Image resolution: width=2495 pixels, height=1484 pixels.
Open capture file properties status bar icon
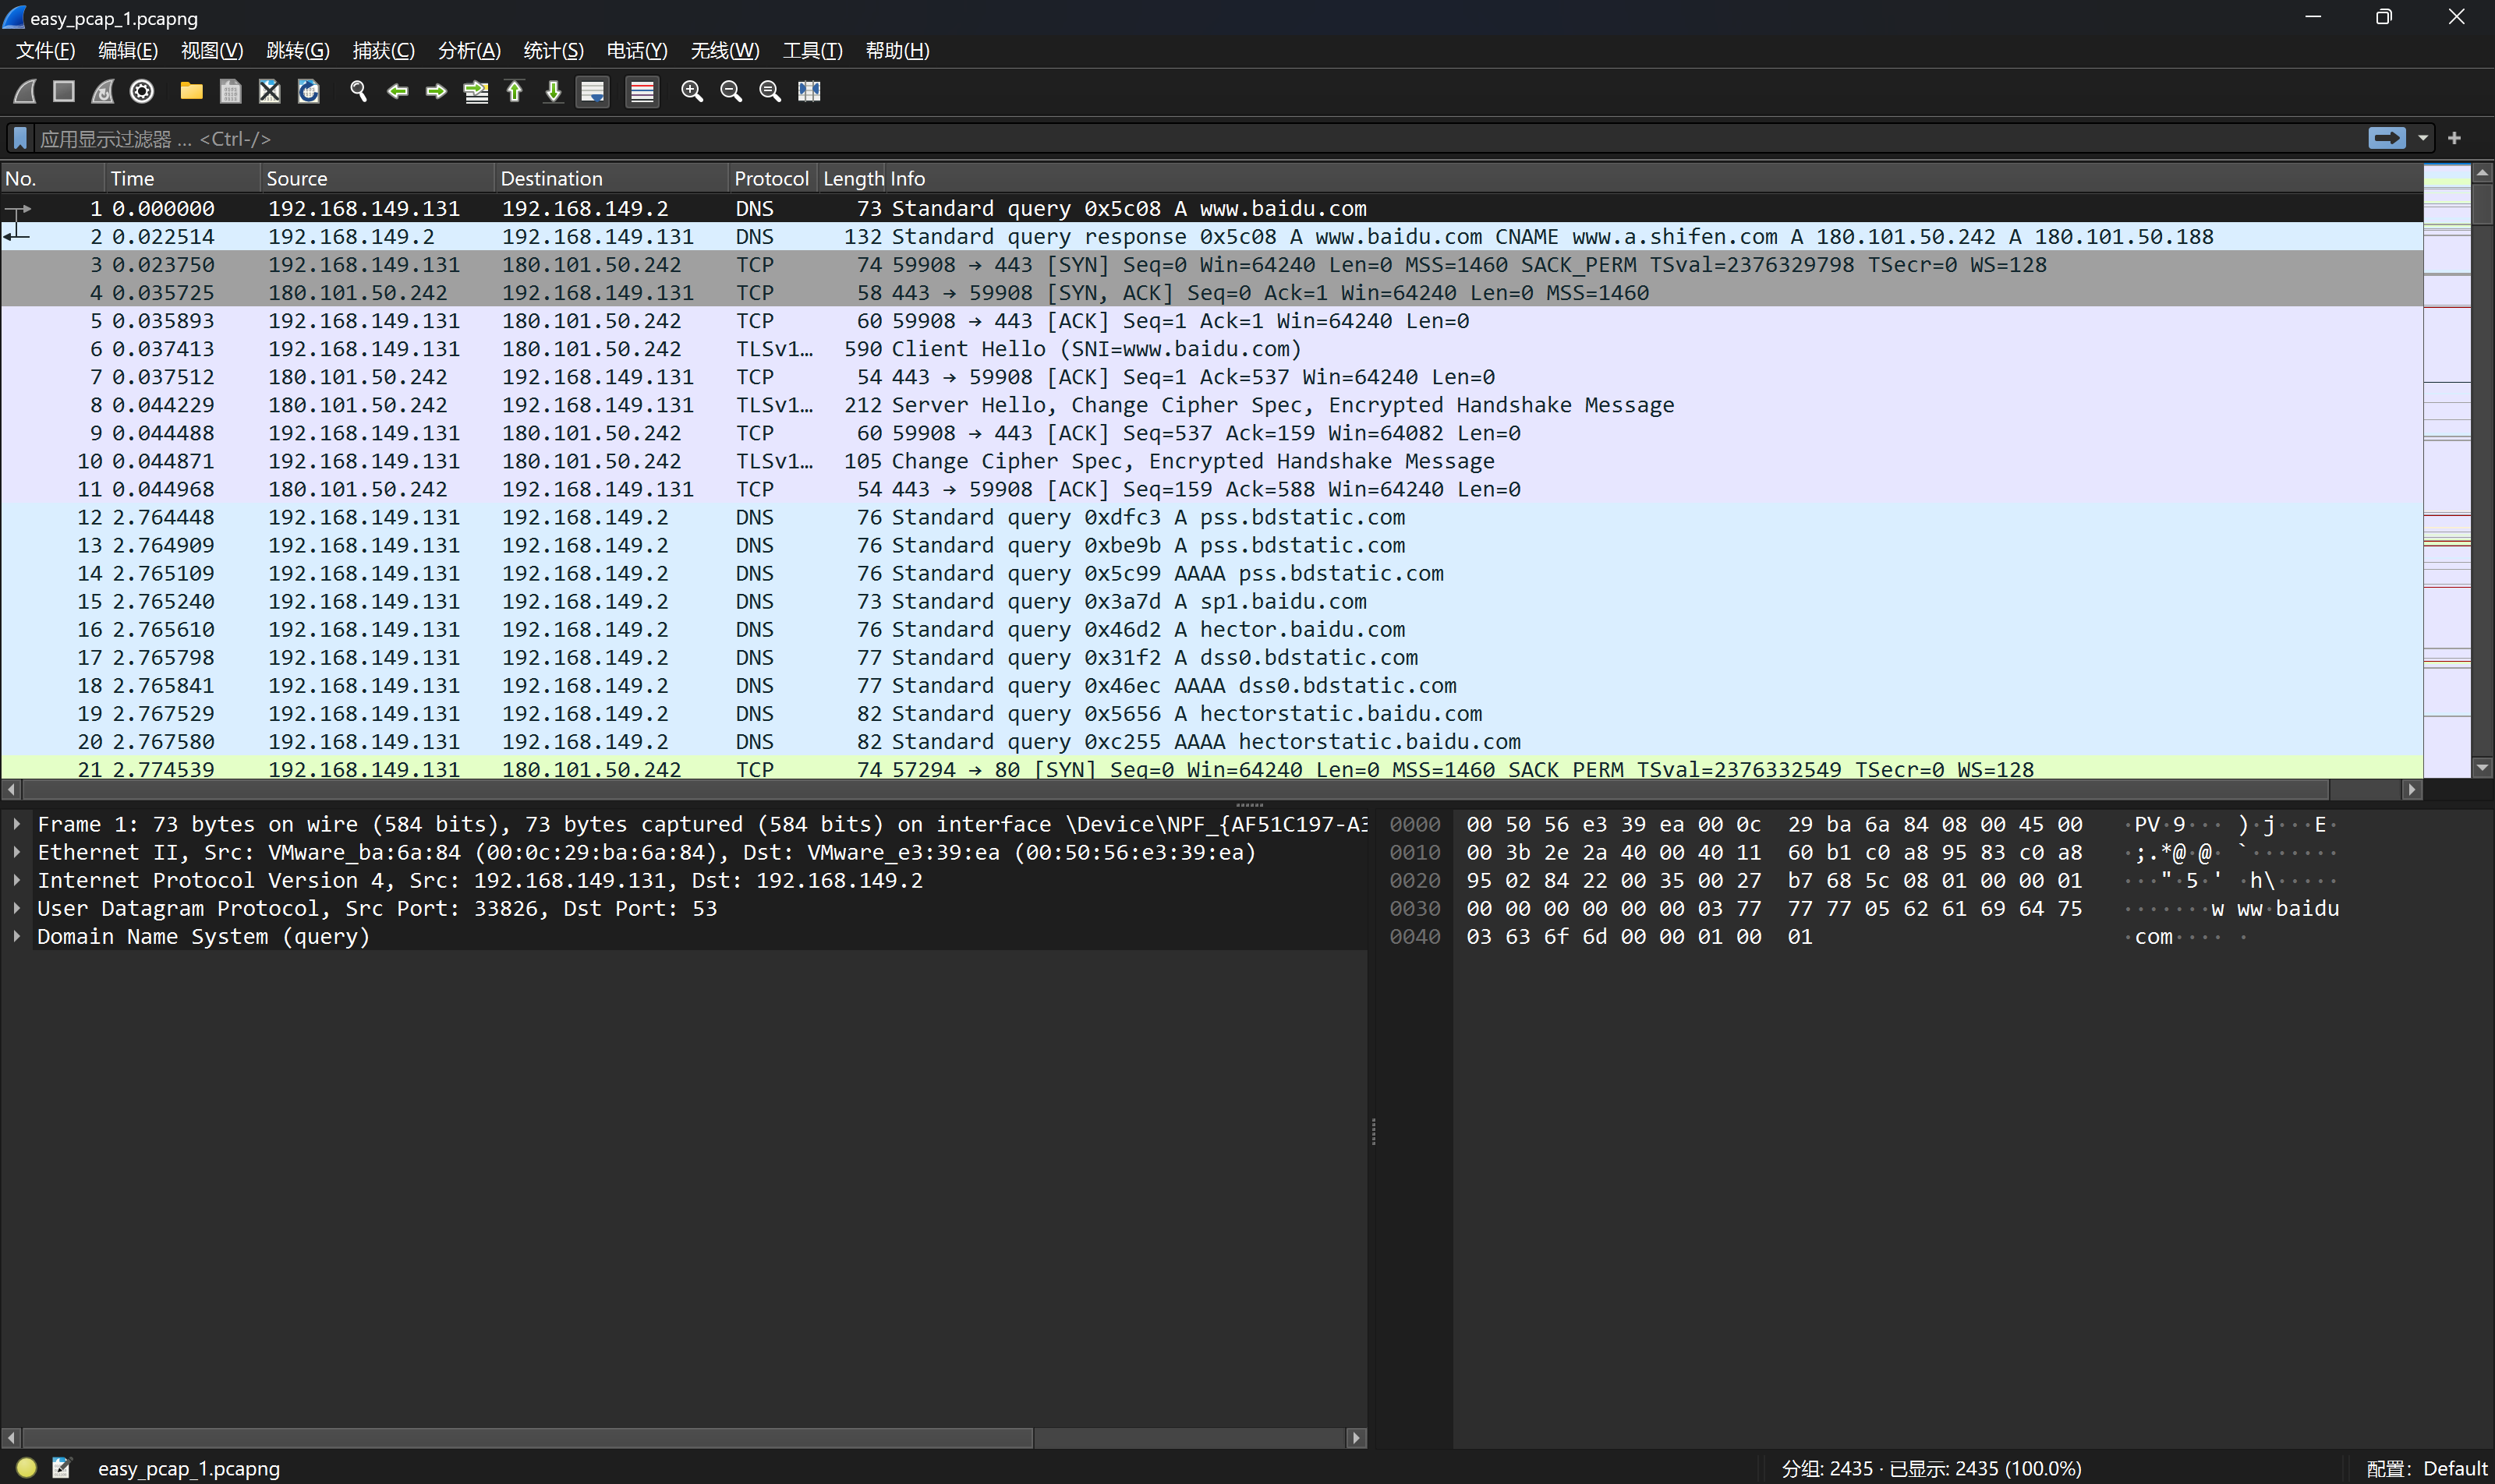click(61, 1467)
